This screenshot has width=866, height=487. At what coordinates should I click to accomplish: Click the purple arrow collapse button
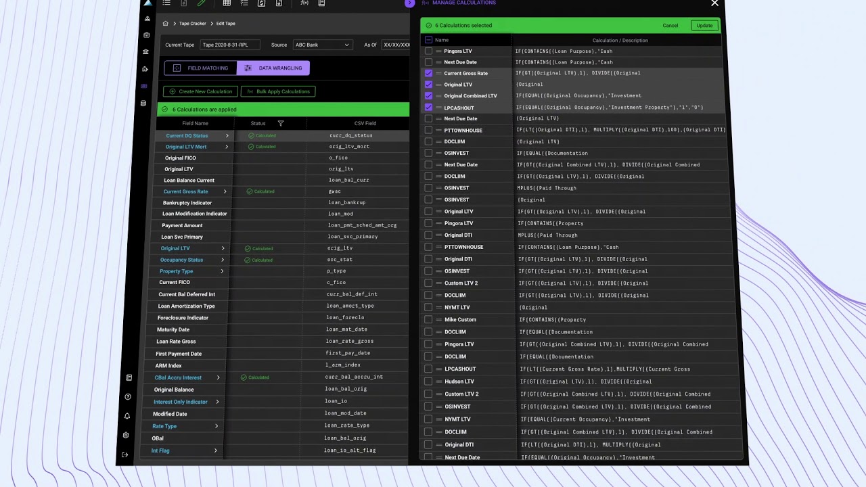409,3
